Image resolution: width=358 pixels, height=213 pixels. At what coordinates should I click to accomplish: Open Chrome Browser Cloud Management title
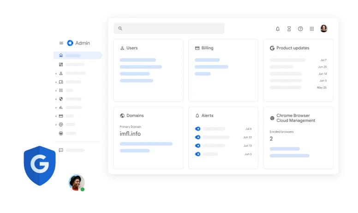point(296,118)
